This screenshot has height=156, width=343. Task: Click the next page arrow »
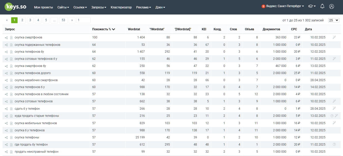(72, 20)
